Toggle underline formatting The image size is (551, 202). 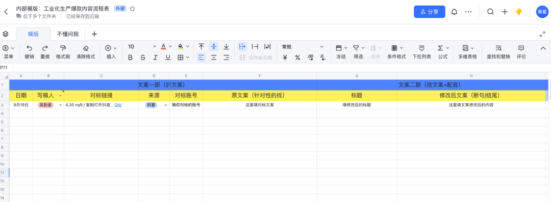point(168,57)
